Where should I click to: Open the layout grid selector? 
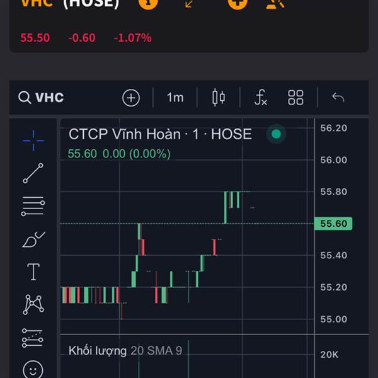[x=295, y=98]
